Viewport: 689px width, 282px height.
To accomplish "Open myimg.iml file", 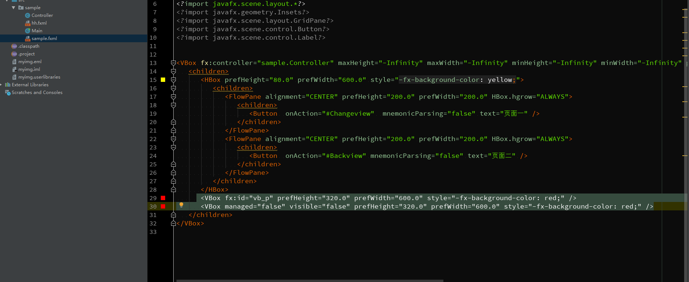I will (x=29, y=69).
